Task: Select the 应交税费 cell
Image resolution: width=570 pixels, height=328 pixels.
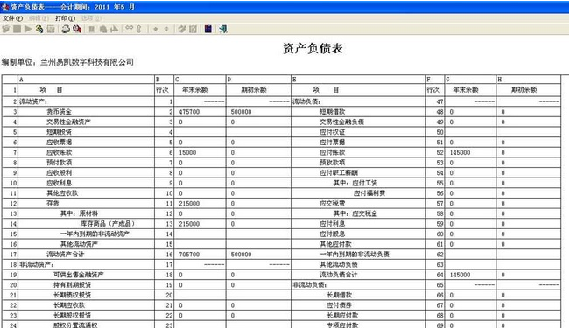Action: pyautogui.click(x=358, y=204)
